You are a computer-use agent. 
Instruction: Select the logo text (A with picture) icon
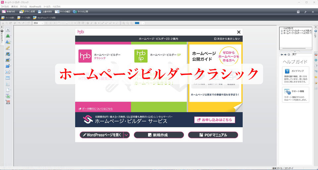pyautogui.click(x=8, y=42)
